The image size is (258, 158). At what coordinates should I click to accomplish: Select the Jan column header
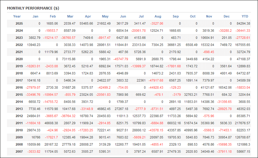coord(35,16)
